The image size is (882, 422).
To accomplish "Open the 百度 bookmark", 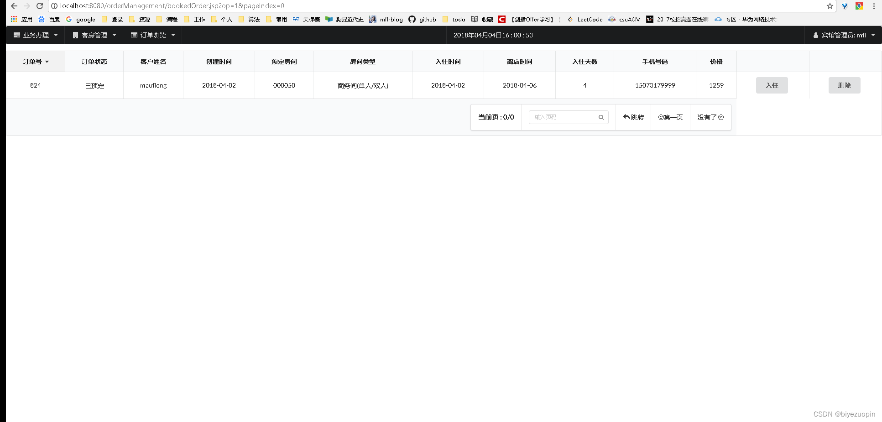I will coord(49,19).
